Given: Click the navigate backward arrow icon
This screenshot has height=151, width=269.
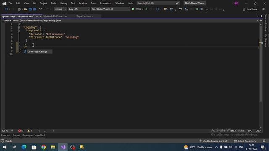Looking at the screenshot, I should (x=6, y=9).
